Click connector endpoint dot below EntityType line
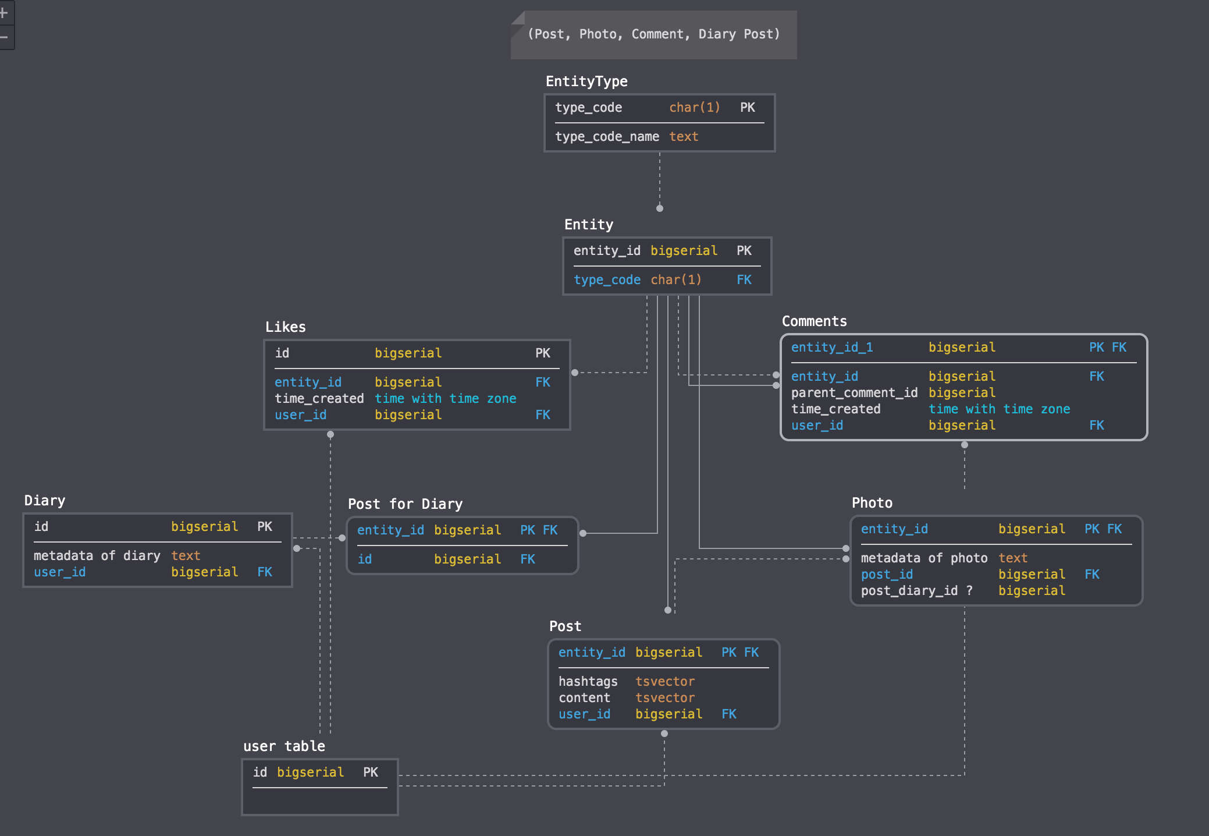This screenshot has height=836, width=1209. tap(660, 208)
